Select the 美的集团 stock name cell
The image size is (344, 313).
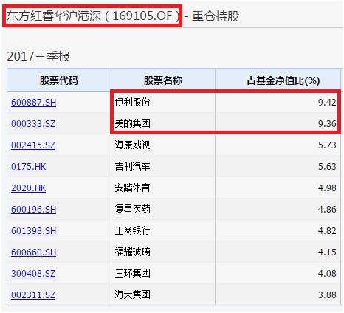point(163,123)
